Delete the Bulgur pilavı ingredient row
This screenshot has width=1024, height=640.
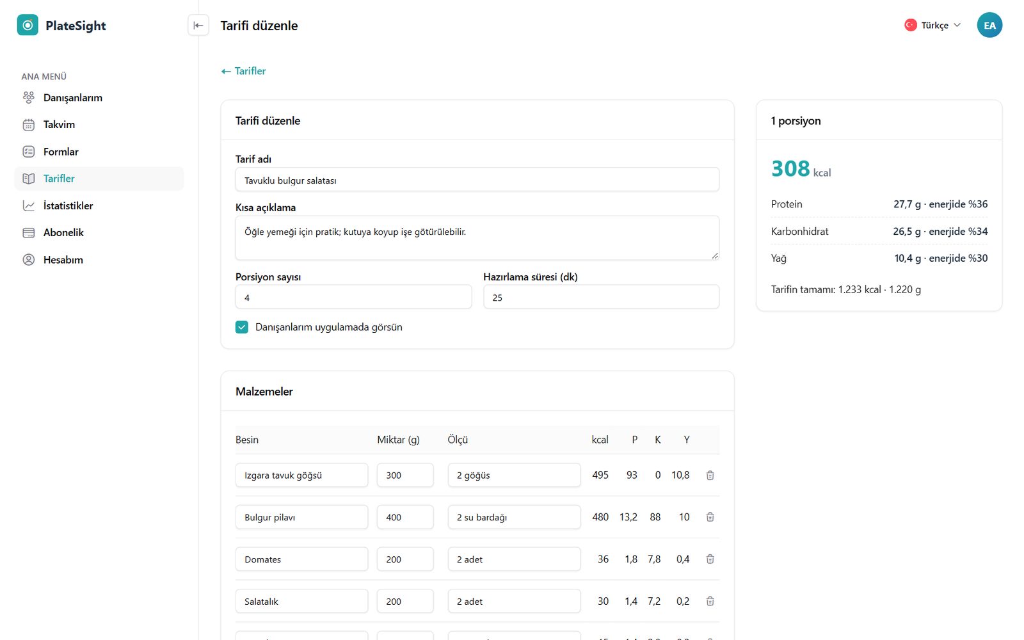click(710, 517)
